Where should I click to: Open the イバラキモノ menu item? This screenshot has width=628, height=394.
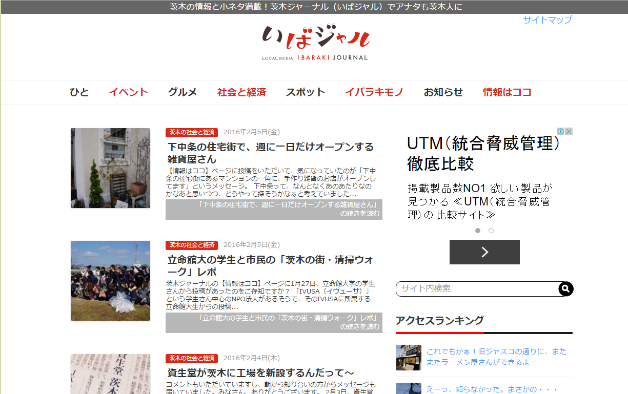(374, 92)
